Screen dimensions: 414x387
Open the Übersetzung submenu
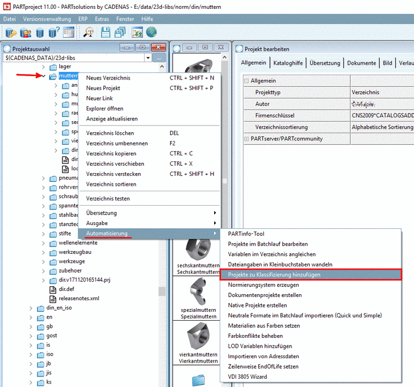[149, 213]
